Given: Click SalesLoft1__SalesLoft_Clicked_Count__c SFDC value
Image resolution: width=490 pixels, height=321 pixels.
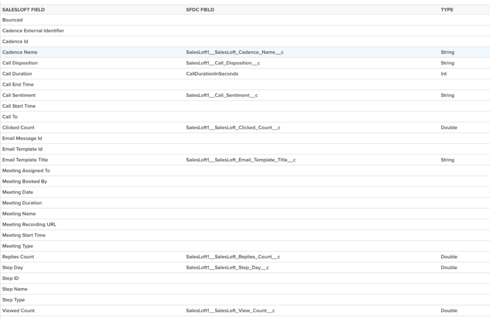Looking at the screenshot, I should click(x=233, y=127).
